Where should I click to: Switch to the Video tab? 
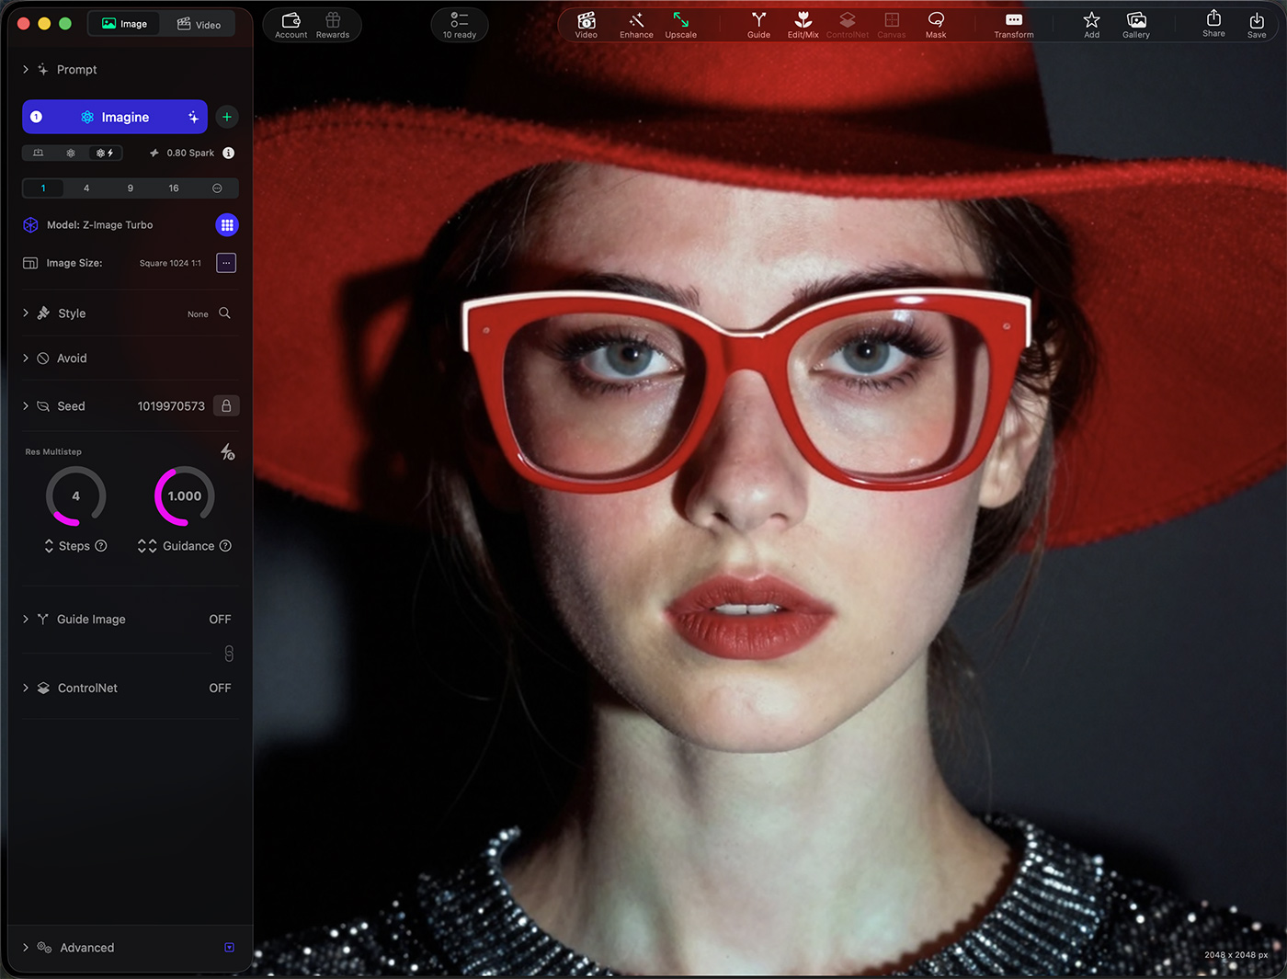(x=199, y=24)
